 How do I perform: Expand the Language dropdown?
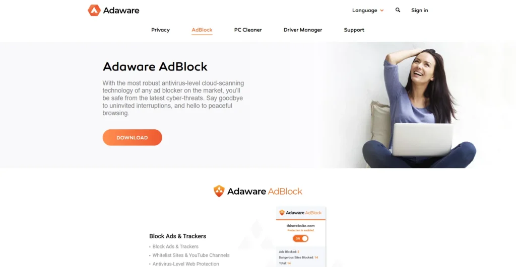pos(367,10)
